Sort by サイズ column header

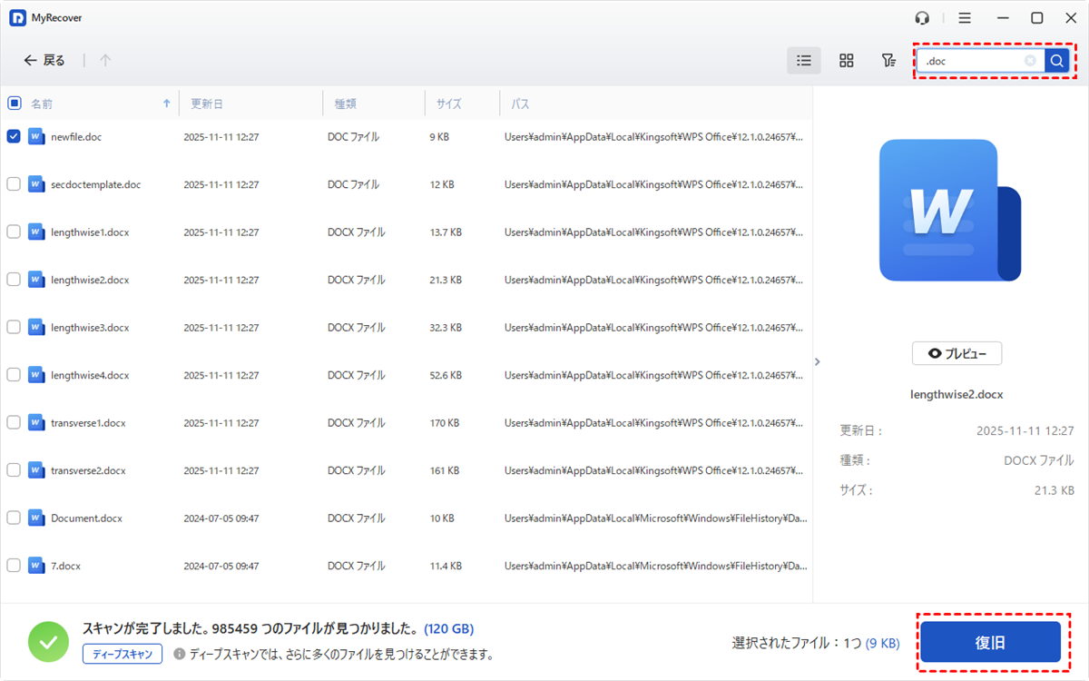(448, 104)
